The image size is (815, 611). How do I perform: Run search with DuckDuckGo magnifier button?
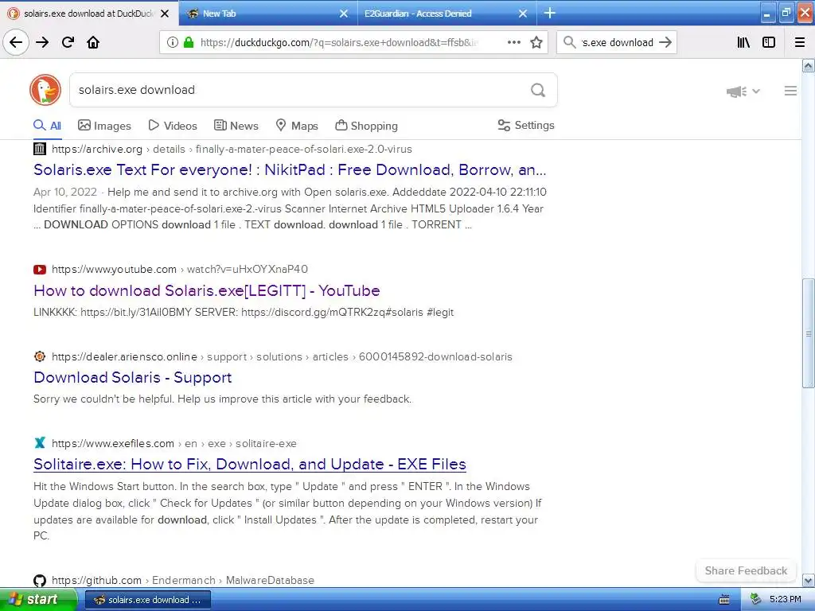538,90
